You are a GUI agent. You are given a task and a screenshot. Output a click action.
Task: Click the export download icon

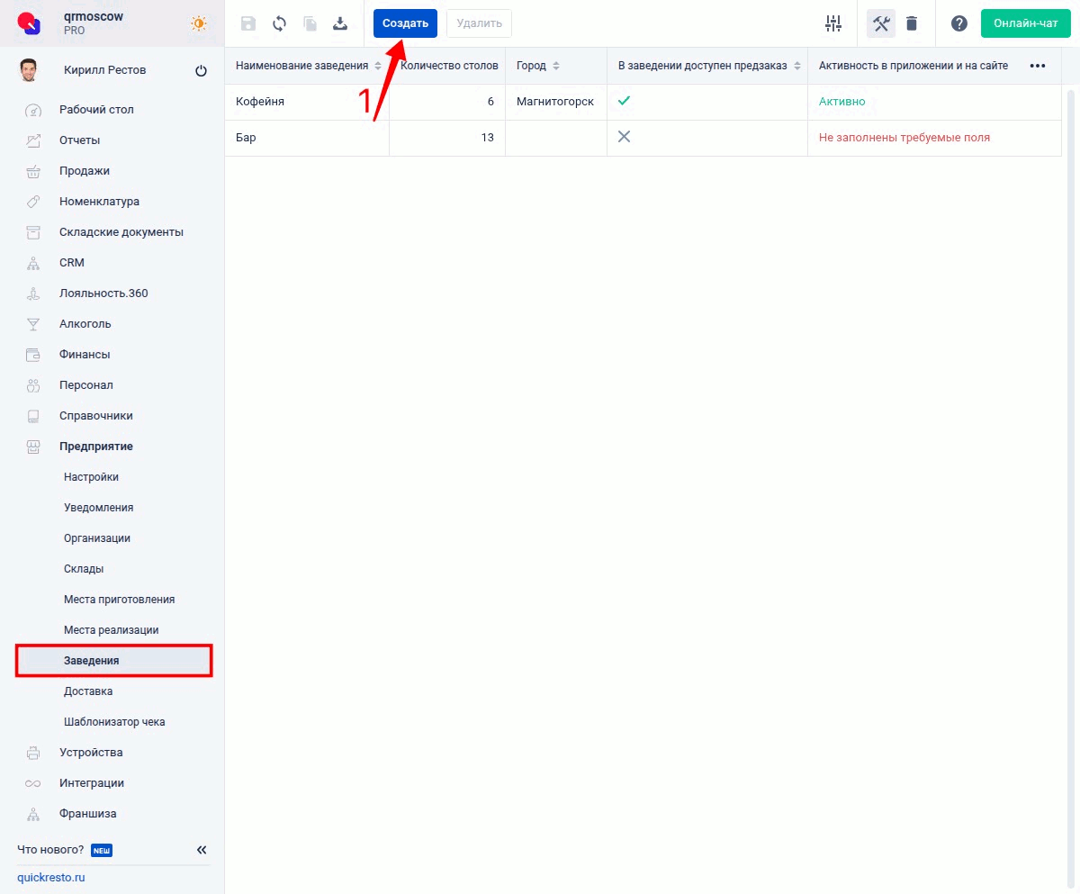(x=340, y=23)
